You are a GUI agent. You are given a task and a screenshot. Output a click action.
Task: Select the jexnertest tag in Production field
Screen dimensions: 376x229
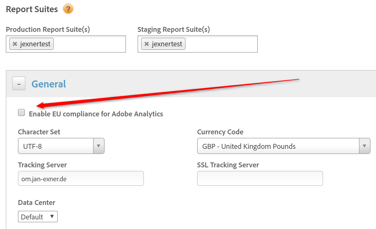[x=35, y=44]
